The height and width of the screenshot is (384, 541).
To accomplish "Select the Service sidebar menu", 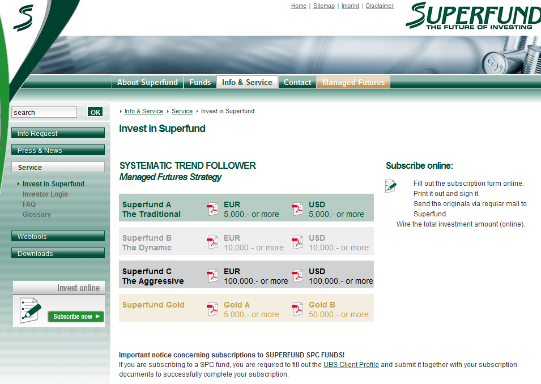I will [58, 167].
